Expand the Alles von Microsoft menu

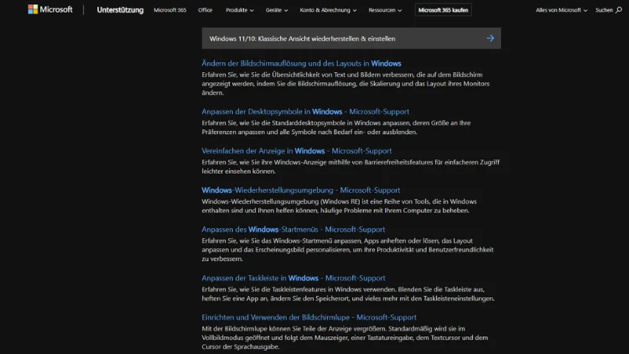[561, 10]
